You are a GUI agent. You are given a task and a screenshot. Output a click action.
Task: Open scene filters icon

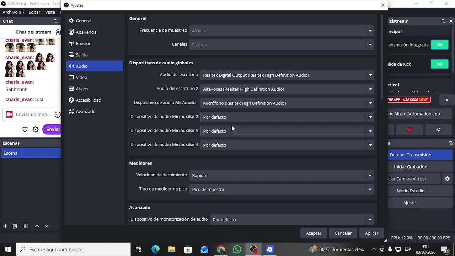click(26, 226)
